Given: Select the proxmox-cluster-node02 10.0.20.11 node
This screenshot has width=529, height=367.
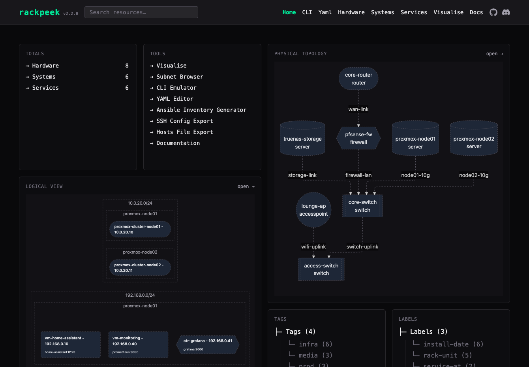Looking at the screenshot, I should coord(140,267).
